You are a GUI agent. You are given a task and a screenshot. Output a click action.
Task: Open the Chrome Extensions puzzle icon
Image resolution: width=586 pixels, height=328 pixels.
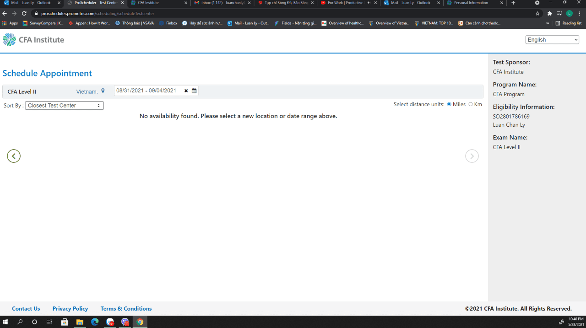point(550,13)
